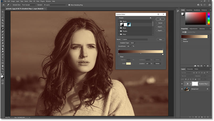Screen dimensions: 214x121
Task: Click the Quick Mask mode icon
Action: point(3,81)
